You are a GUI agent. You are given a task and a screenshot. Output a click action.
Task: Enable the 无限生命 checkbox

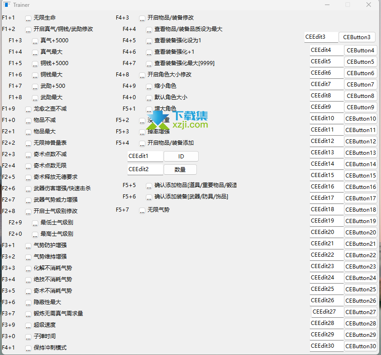28,18
